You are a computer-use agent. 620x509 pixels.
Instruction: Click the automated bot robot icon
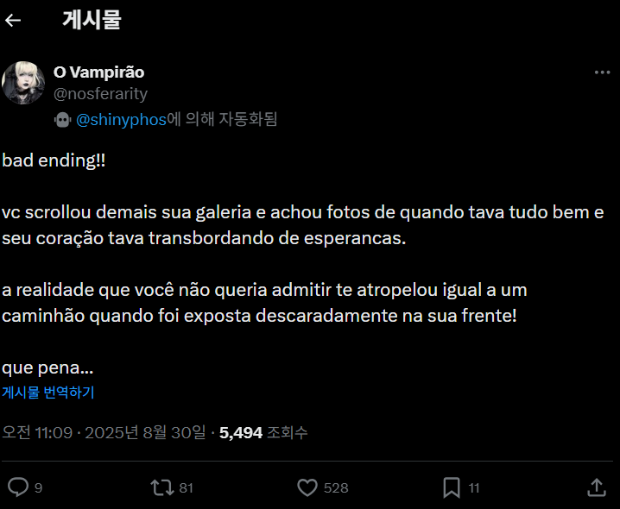[62, 120]
